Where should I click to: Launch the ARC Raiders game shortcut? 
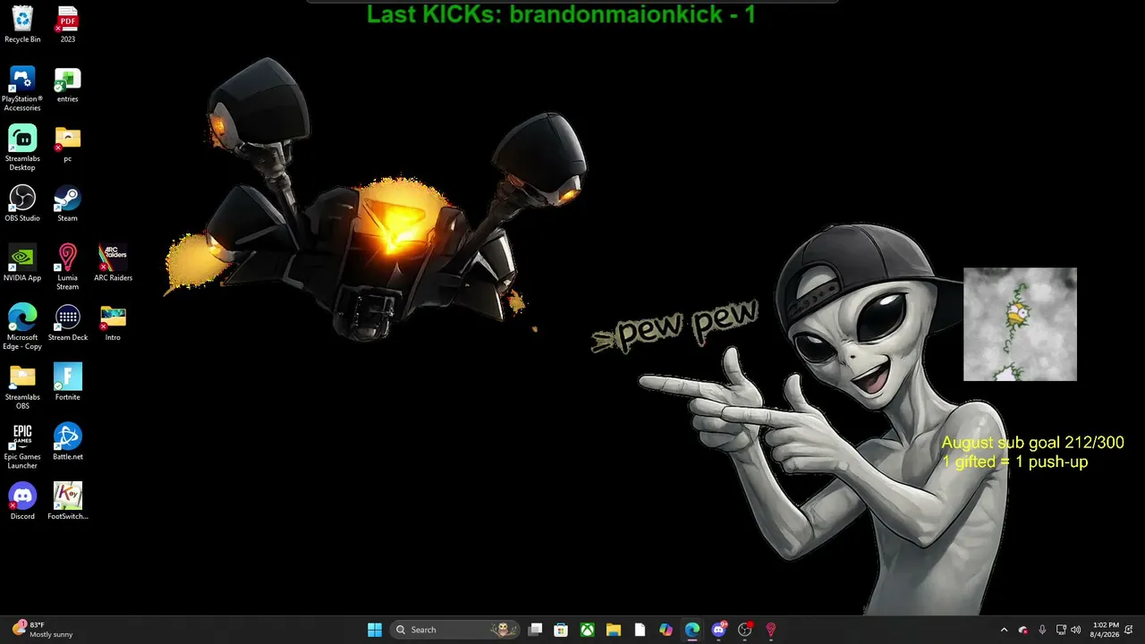click(x=113, y=263)
